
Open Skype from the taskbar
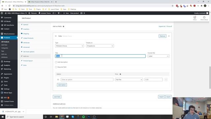pos(73,117)
